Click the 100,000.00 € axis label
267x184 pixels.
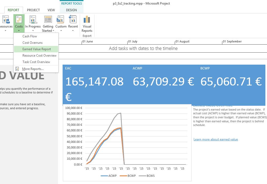pos(74,108)
